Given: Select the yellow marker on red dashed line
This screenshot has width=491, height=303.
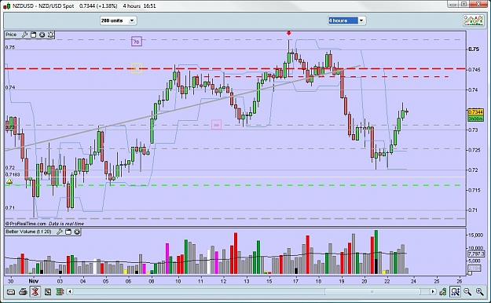Looking at the screenshot, I should tap(136, 68).
